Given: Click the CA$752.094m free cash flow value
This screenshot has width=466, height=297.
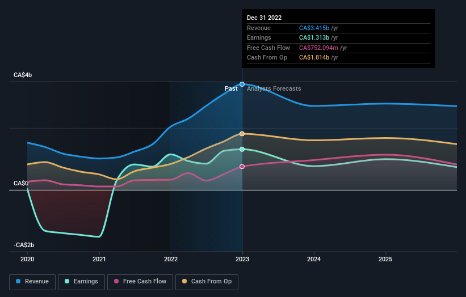Looking at the screenshot, I should click(318, 48).
